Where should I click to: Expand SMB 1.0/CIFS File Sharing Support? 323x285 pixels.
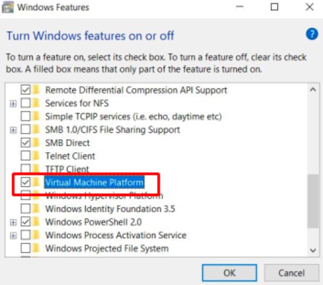(x=13, y=130)
